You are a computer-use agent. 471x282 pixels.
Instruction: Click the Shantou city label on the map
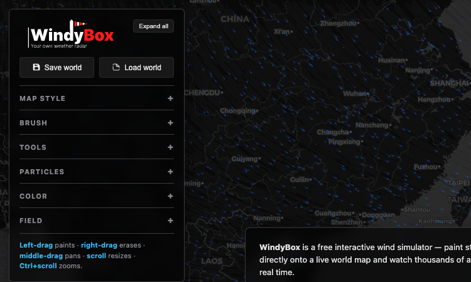417,210
